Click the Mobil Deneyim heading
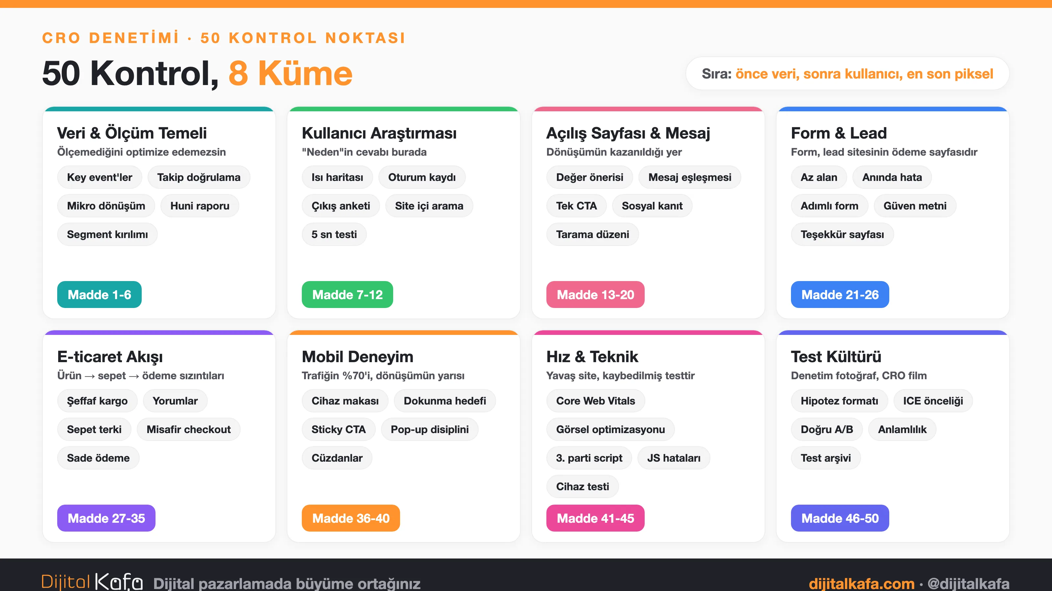The height and width of the screenshot is (591, 1052). (x=358, y=357)
